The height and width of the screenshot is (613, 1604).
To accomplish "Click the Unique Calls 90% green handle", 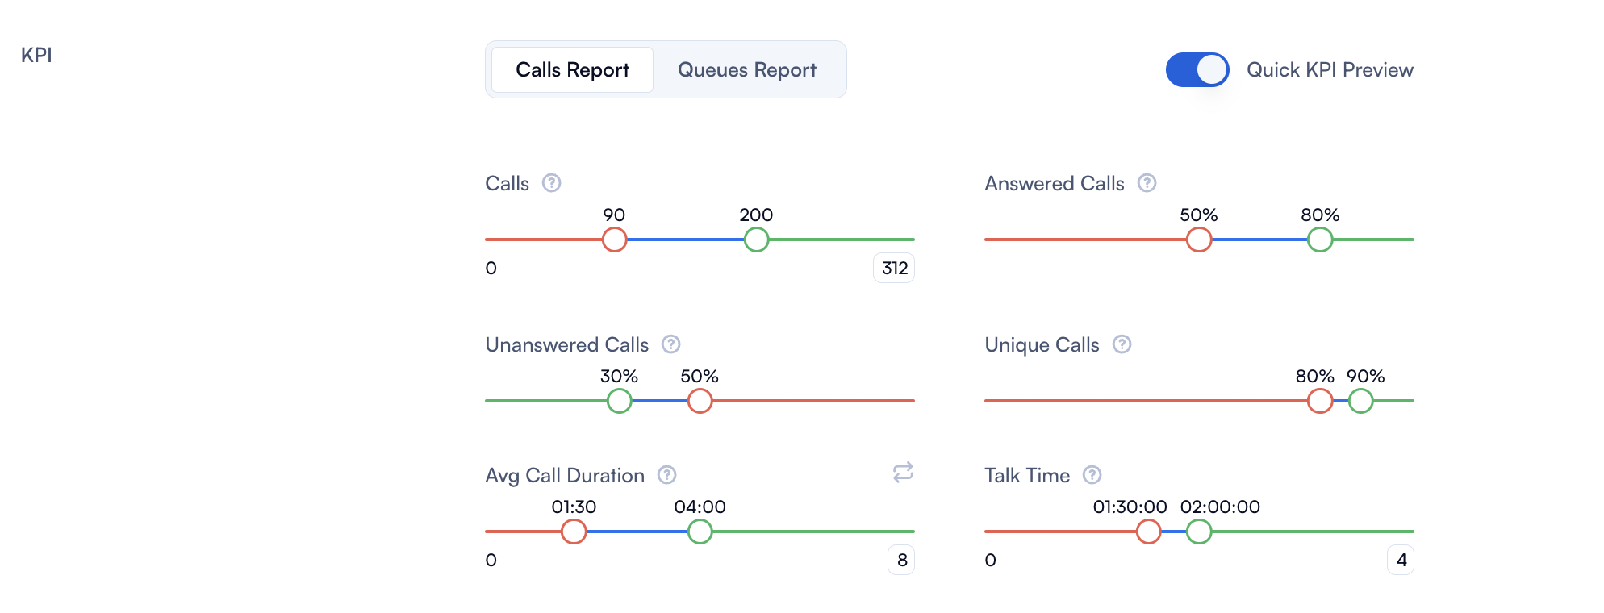I will click(x=1360, y=401).
